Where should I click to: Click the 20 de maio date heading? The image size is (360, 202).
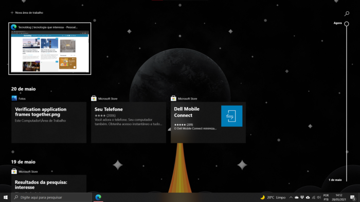24,89
